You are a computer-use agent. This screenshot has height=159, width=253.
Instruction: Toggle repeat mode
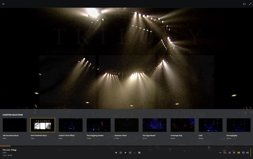(225, 152)
